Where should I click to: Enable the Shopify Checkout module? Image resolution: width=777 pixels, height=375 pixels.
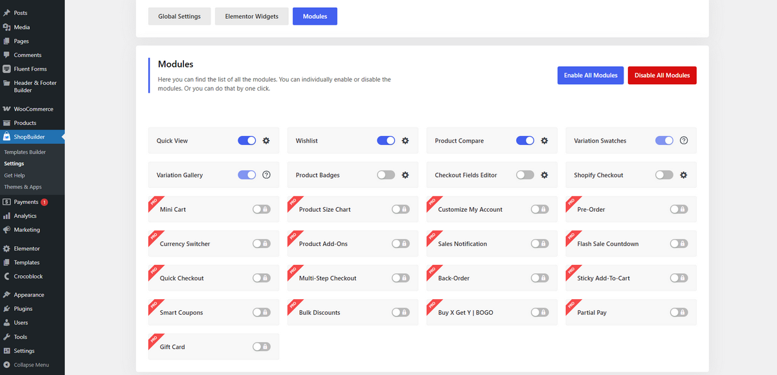[664, 175]
